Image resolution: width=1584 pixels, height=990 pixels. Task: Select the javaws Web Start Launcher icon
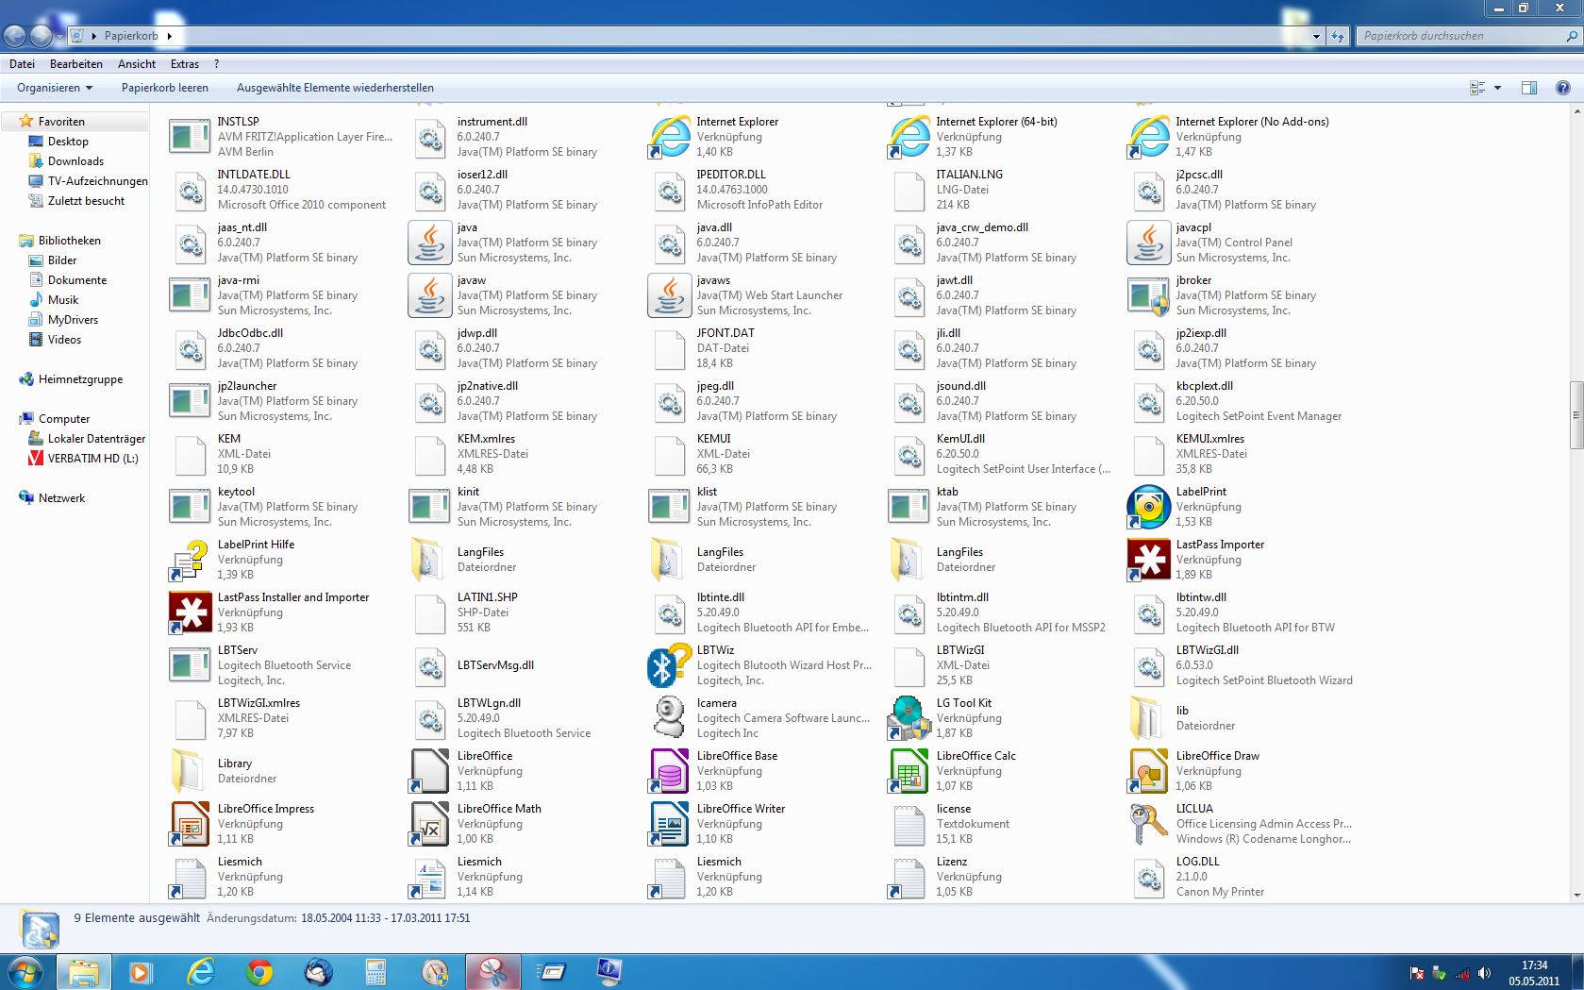669,295
